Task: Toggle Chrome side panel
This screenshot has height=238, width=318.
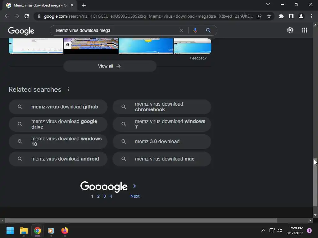Action: pos(291,16)
